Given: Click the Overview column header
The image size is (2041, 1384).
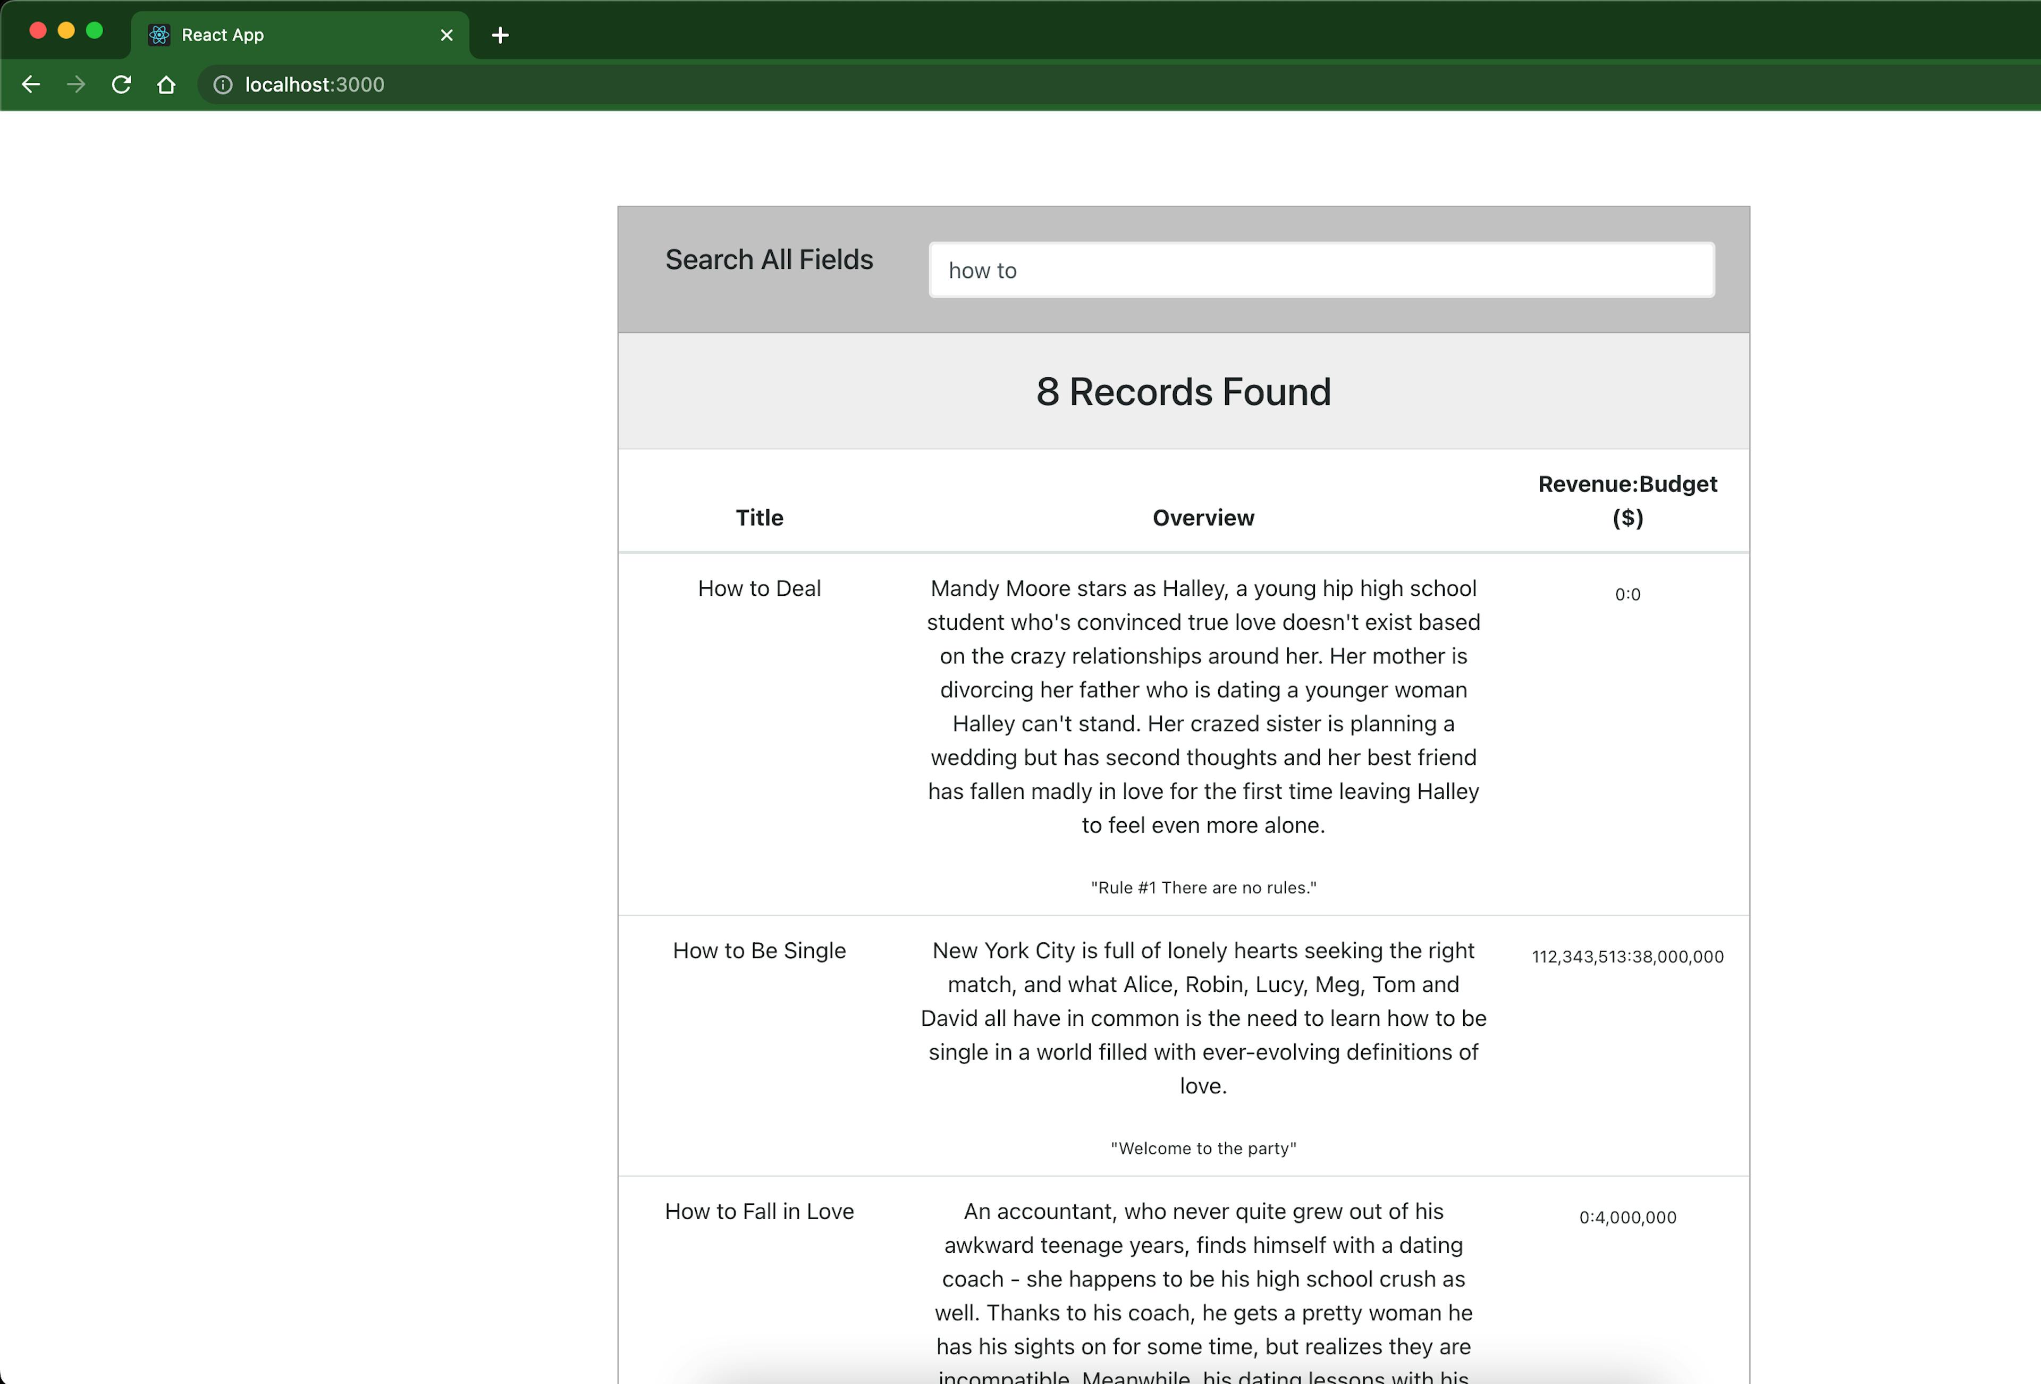Looking at the screenshot, I should coord(1202,518).
